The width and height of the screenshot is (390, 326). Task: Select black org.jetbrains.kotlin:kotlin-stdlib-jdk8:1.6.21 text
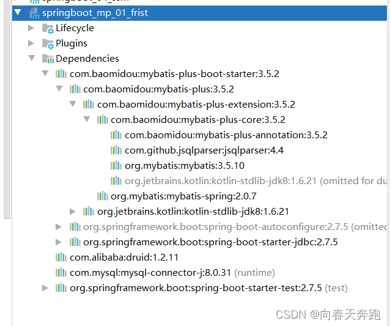pos(193,212)
